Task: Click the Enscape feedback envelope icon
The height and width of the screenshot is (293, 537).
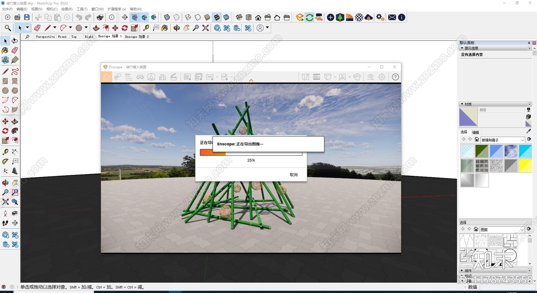Action: (x=392, y=17)
